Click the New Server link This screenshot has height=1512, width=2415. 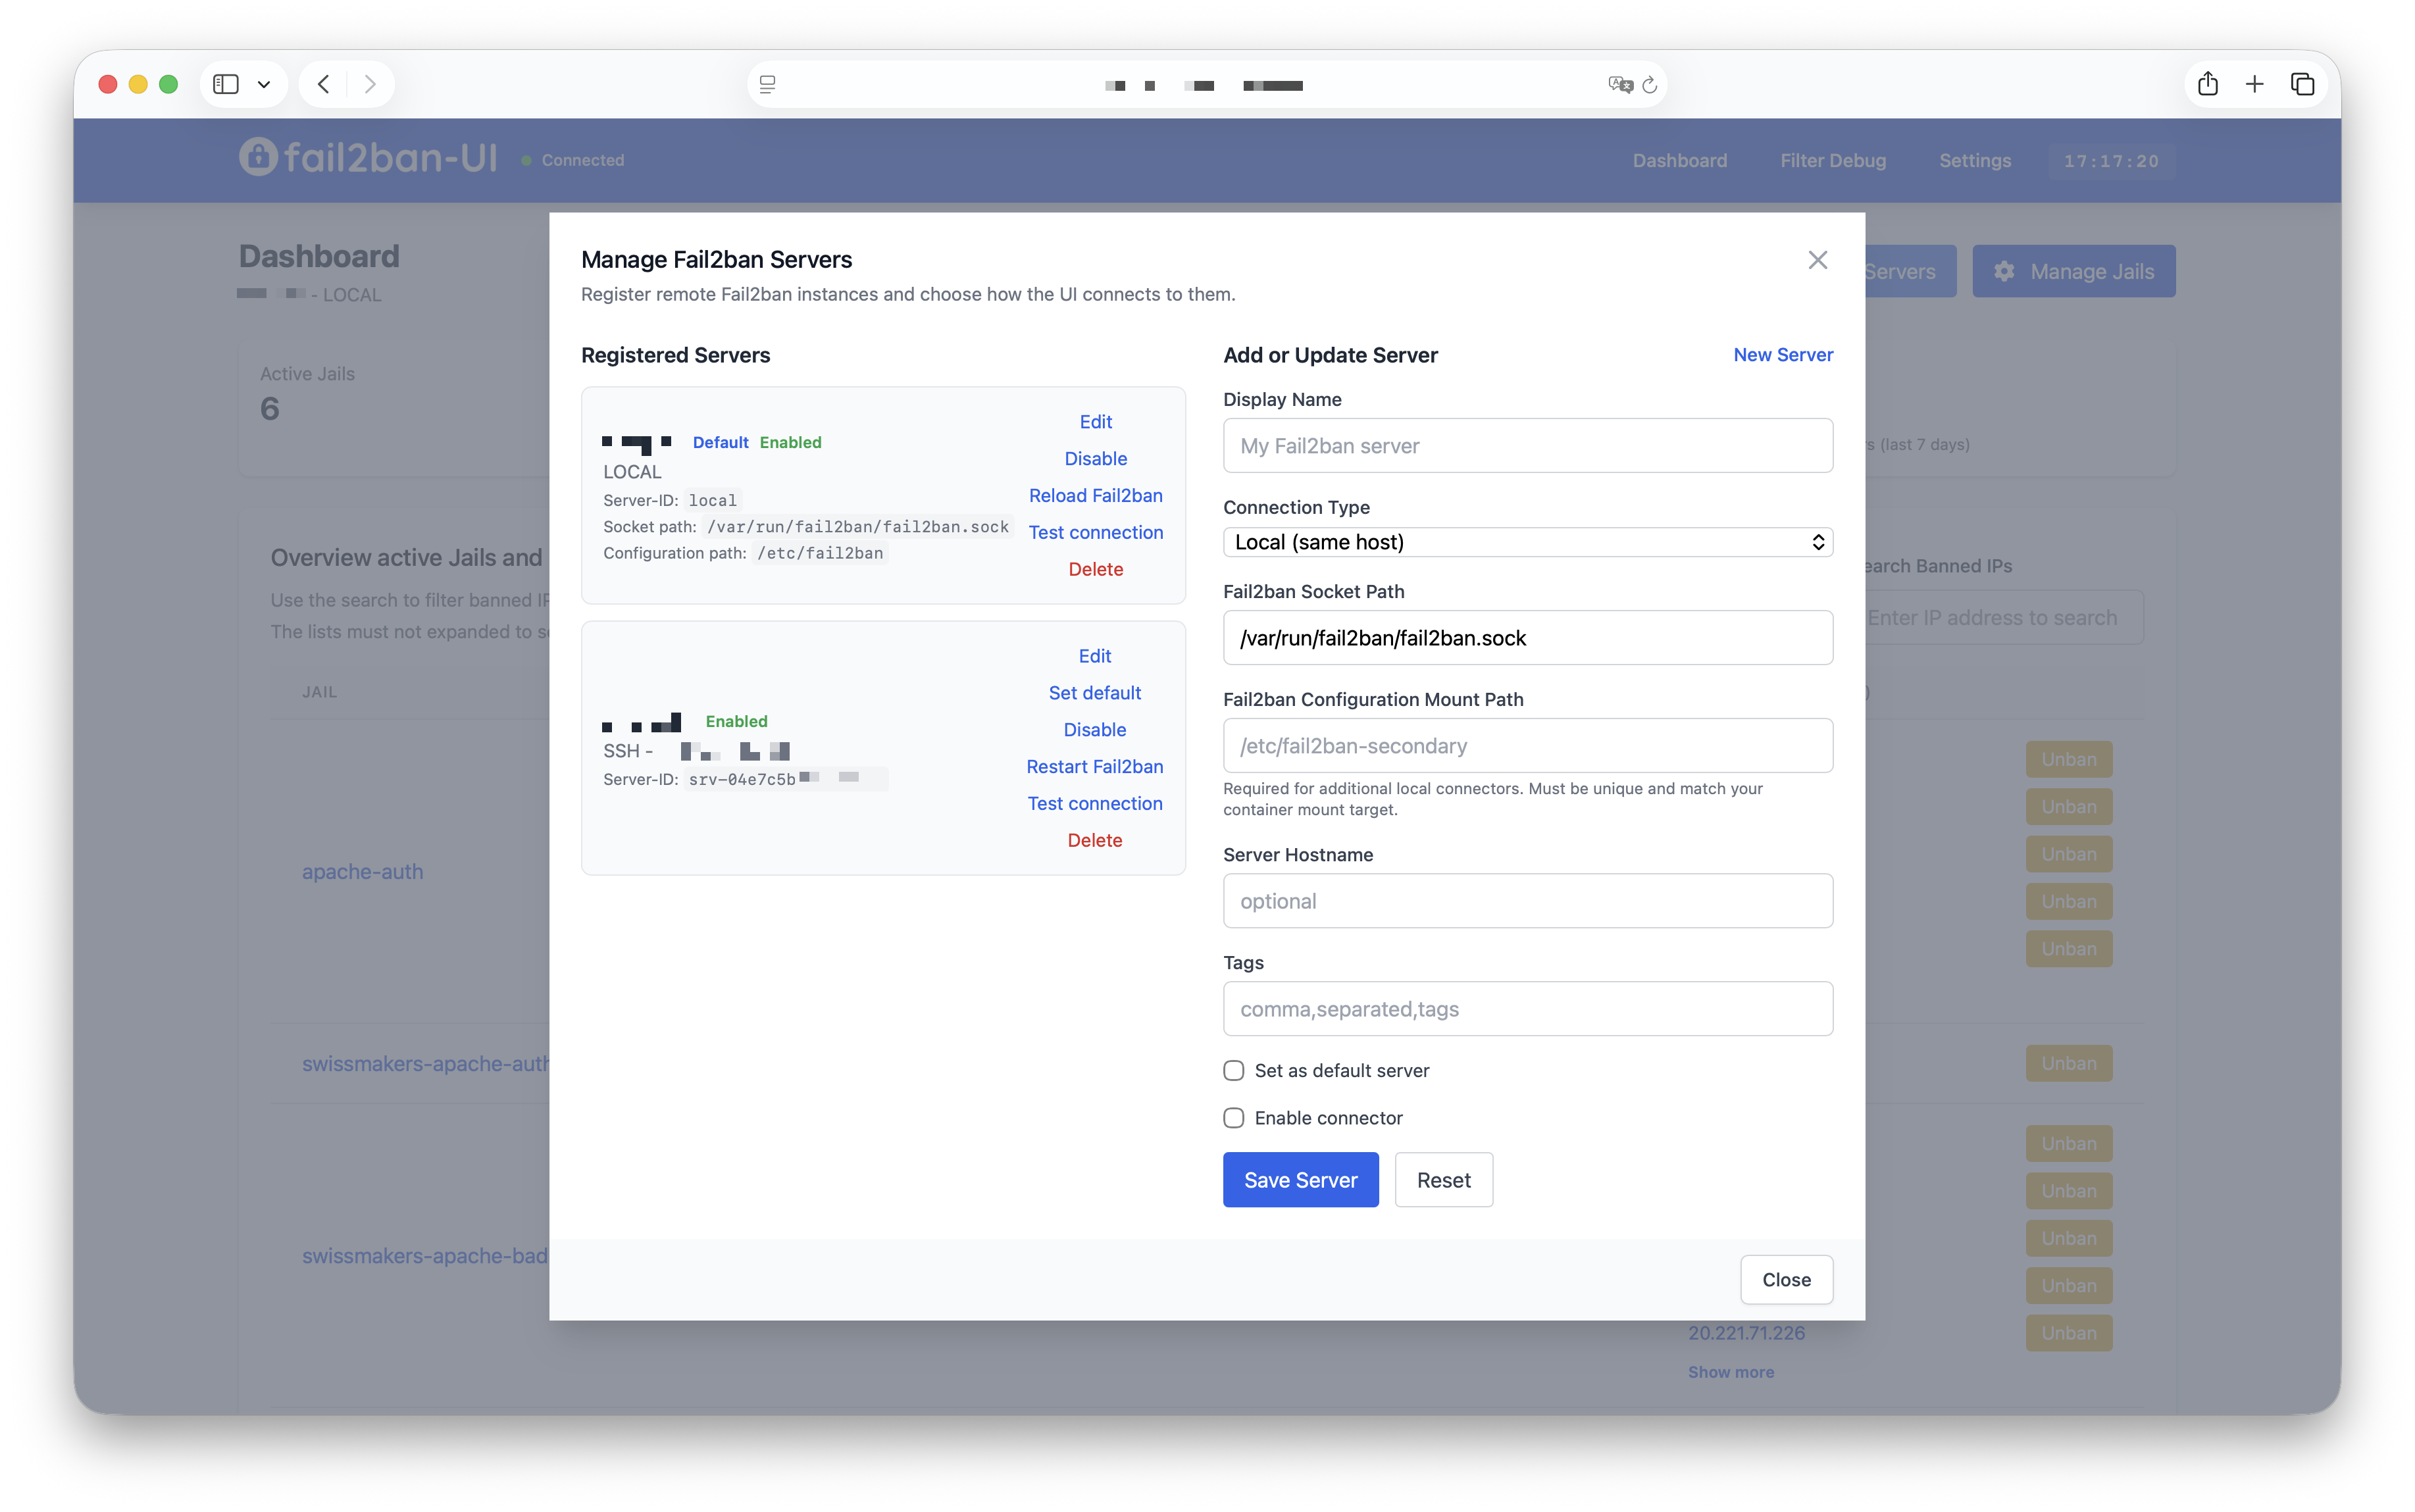(x=1782, y=355)
